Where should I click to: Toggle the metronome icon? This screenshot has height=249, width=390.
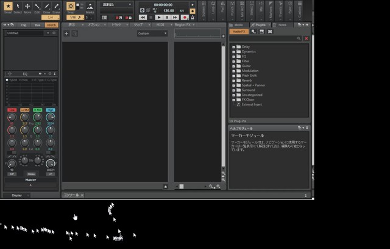(x=193, y=18)
